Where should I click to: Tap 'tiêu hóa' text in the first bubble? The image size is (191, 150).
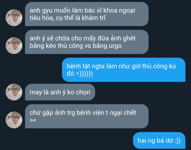41,18
